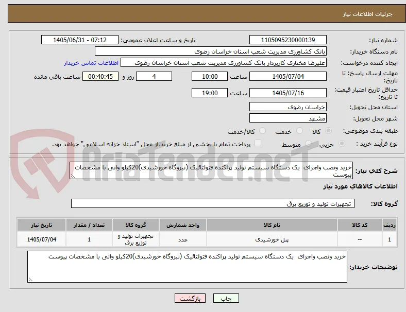Screen dimensions: 406x312
Task: Open the اطلاعات تماس خریدار link
Action: pos(91,63)
